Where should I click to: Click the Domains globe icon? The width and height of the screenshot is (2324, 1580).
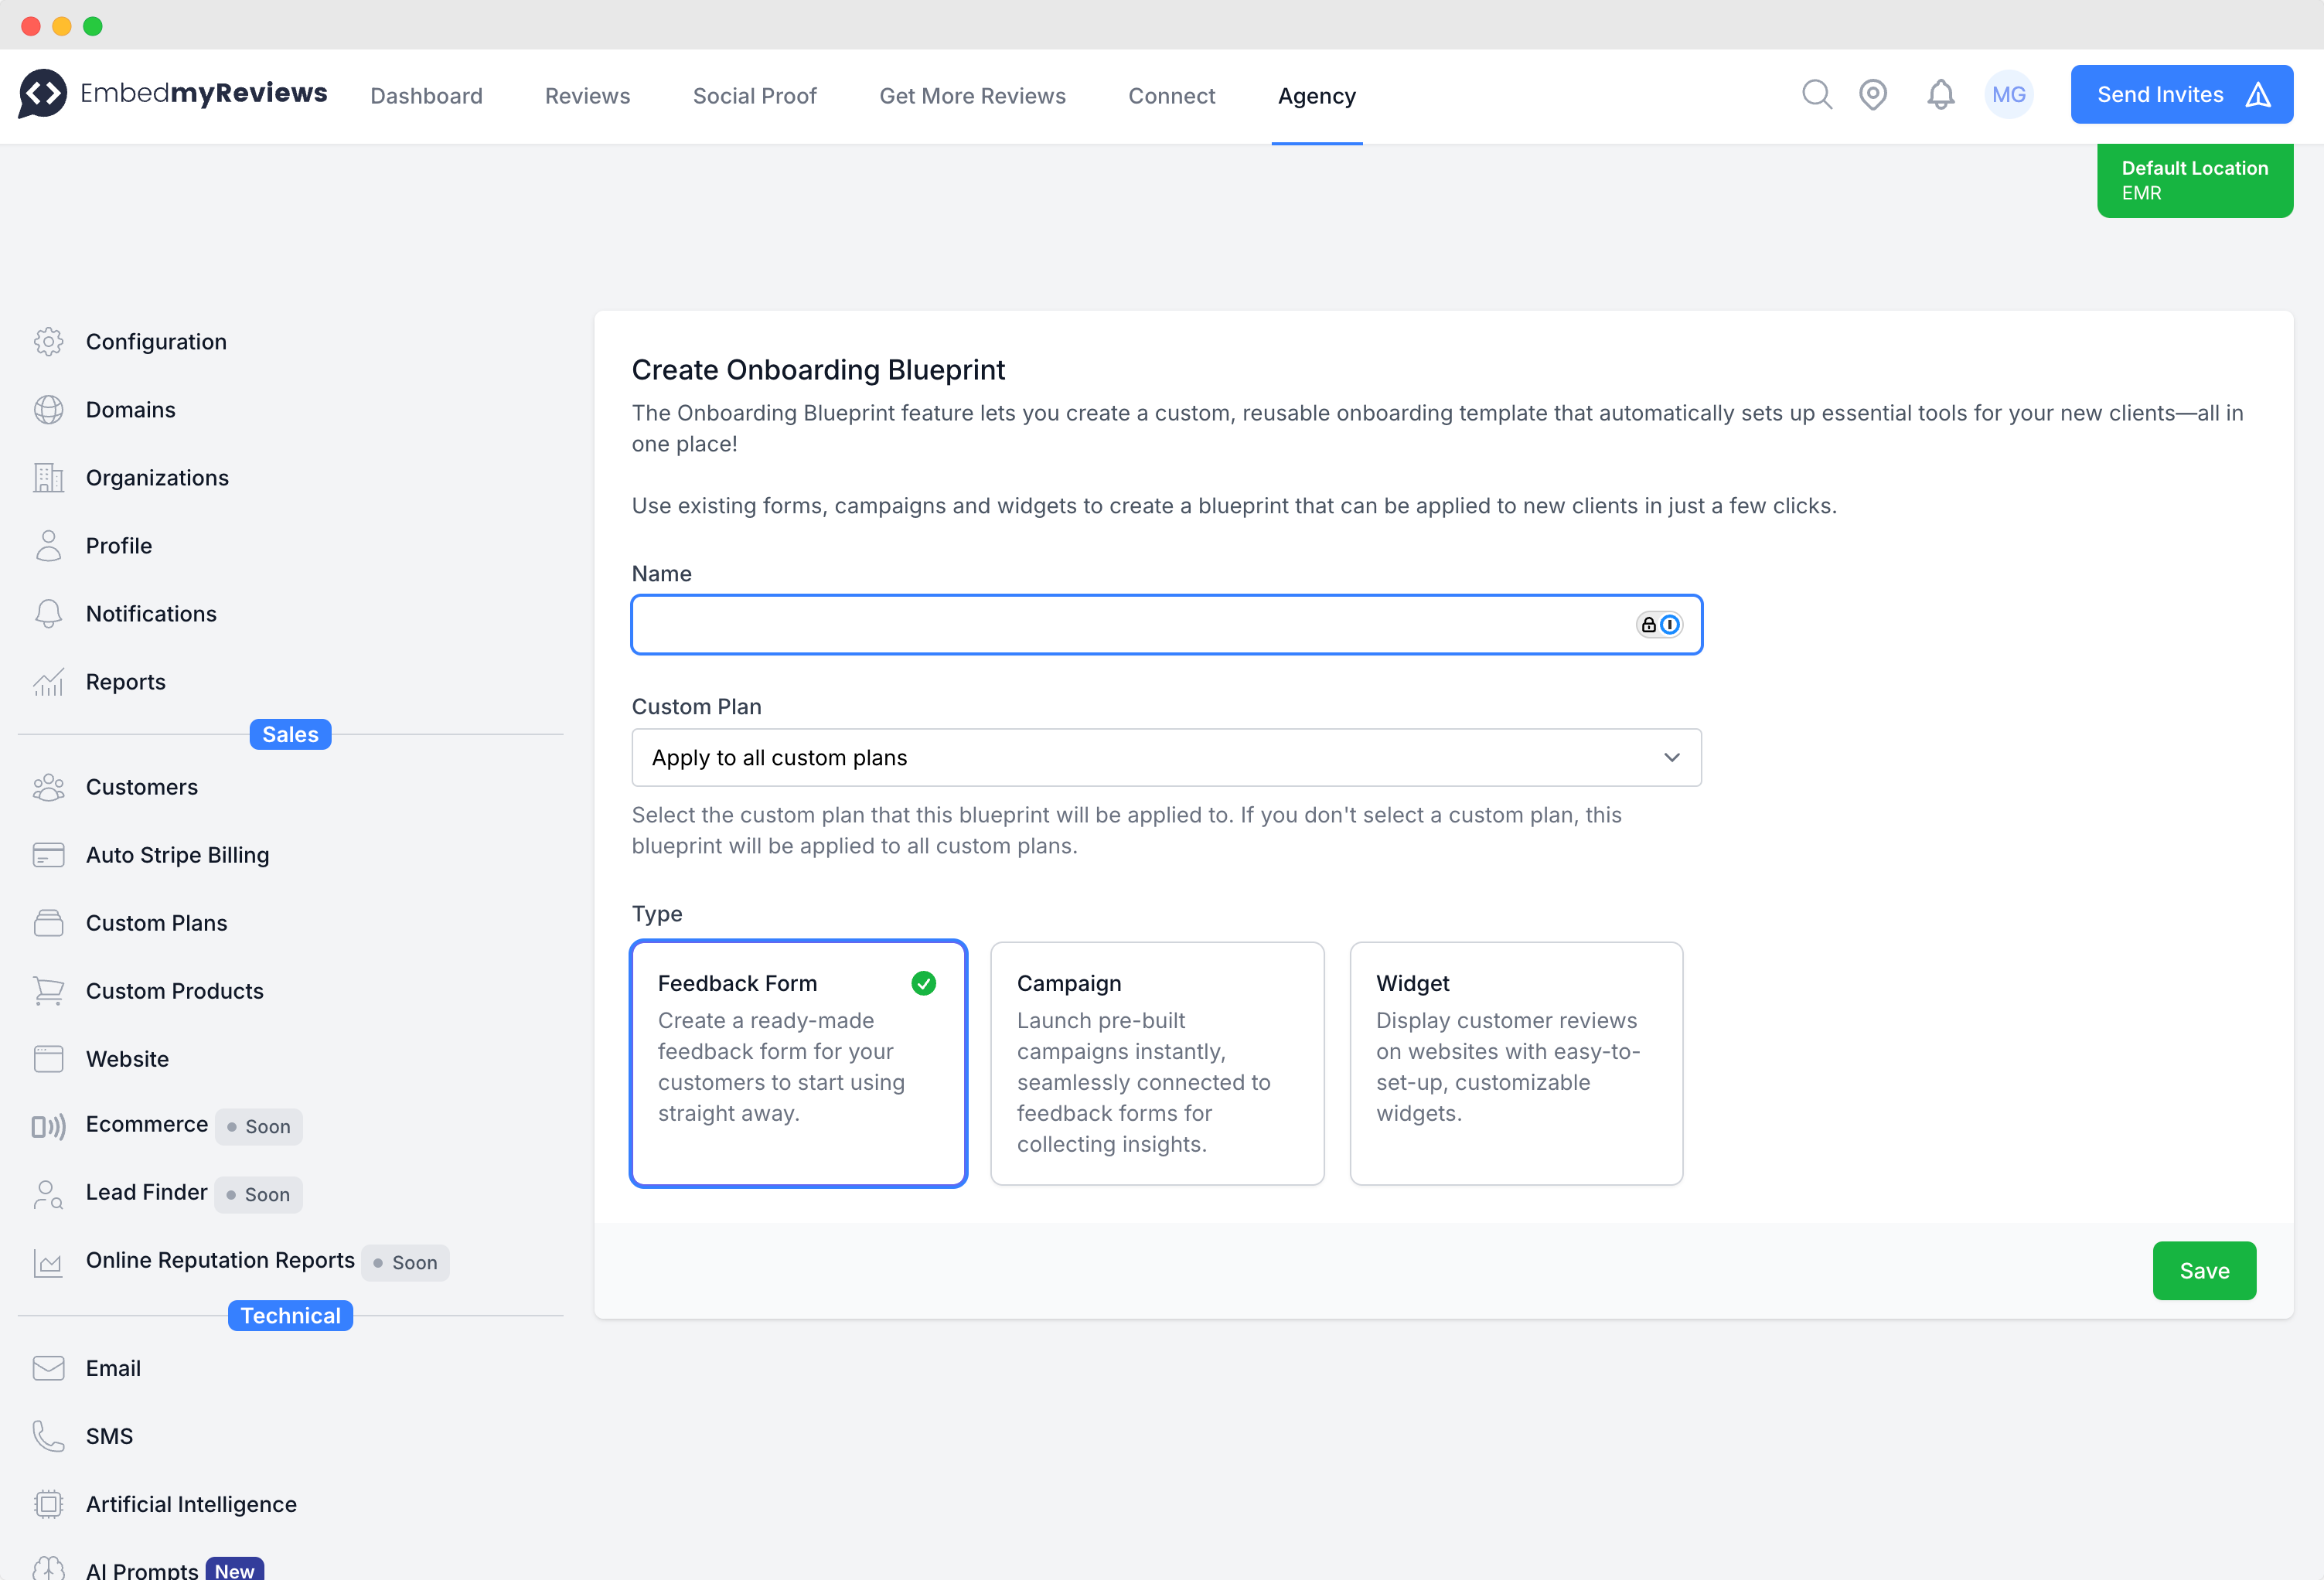pos(48,410)
